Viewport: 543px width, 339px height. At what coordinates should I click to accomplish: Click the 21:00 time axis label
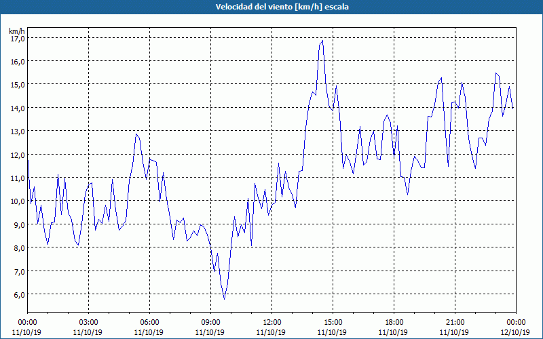455,323
